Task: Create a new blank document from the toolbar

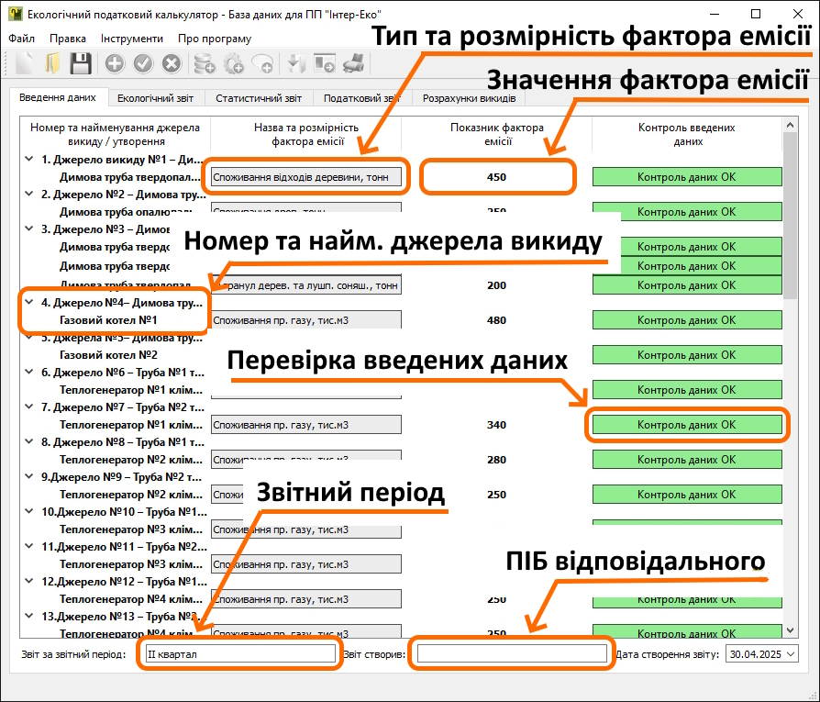Action: point(25,64)
